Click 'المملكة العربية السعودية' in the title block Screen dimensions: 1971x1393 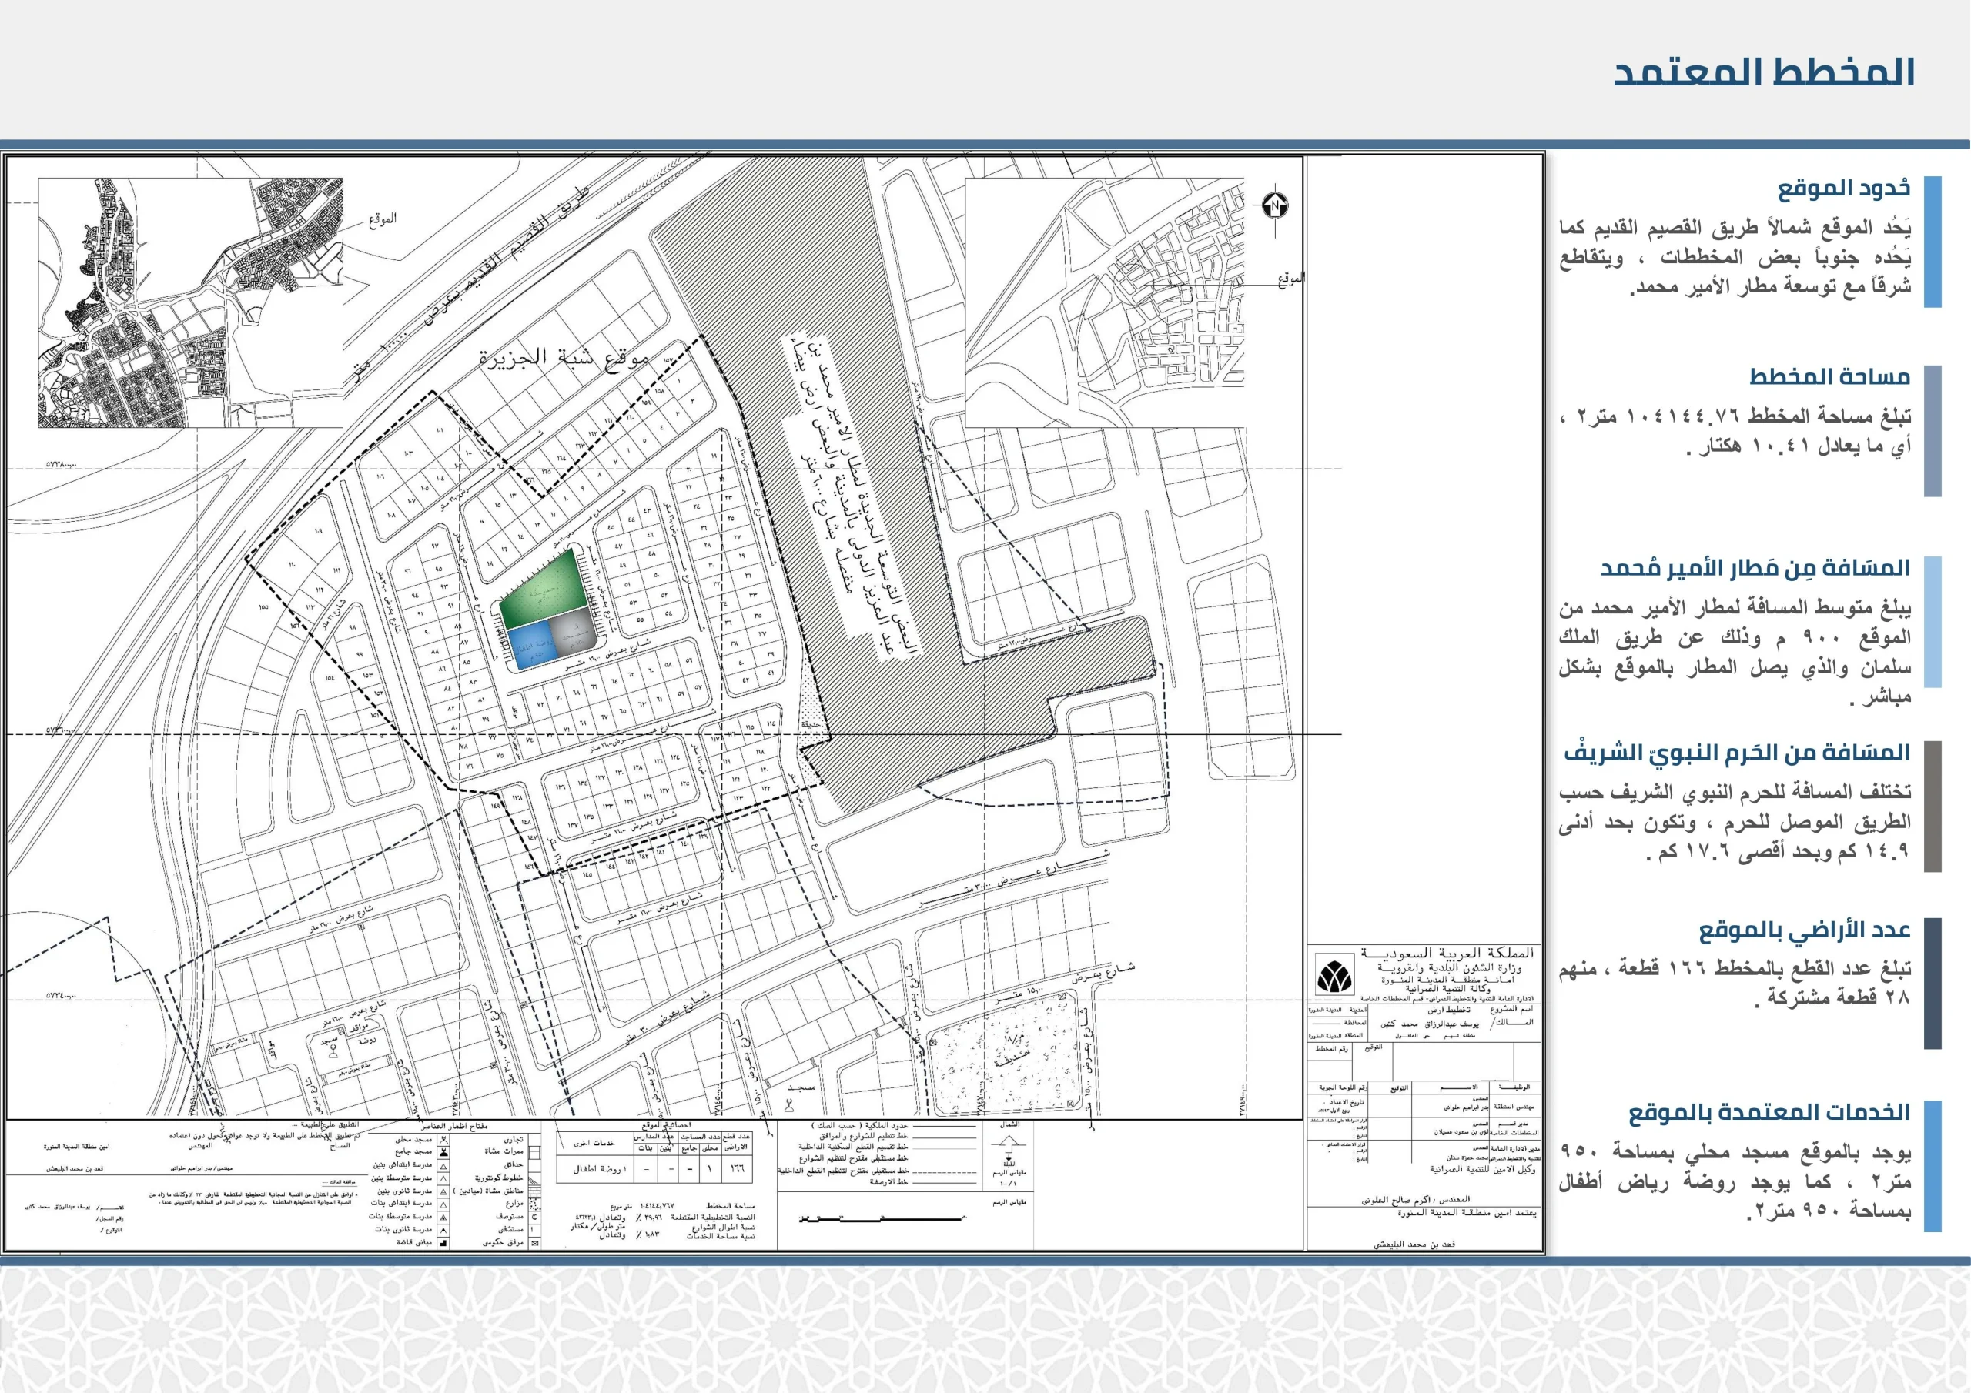(1448, 954)
